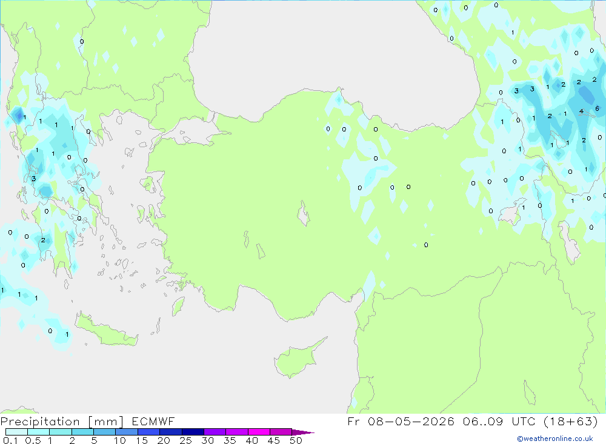Image resolution: width=606 pixels, height=444 pixels.
Task: Select the 10–15 mm legend color swatch
Action: (x=127, y=432)
